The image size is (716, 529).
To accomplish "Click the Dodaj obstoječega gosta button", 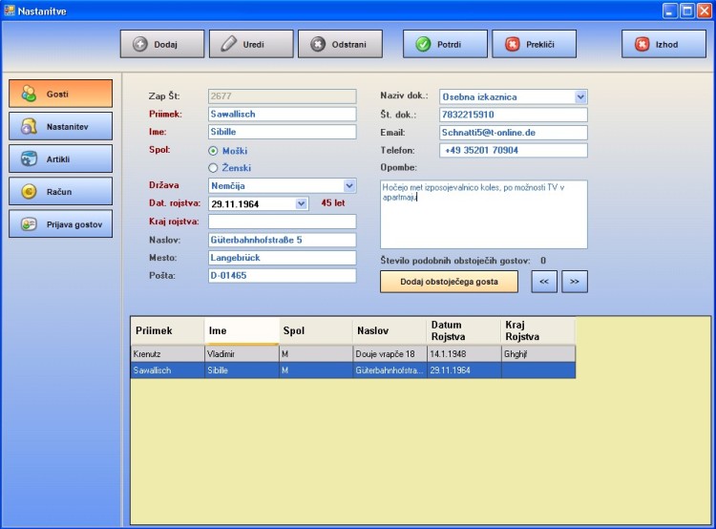I will coord(451,281).
